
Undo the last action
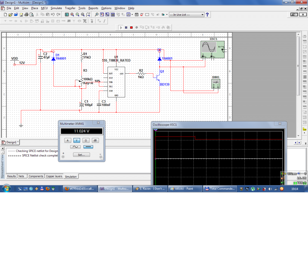click(x=53, y=14)
